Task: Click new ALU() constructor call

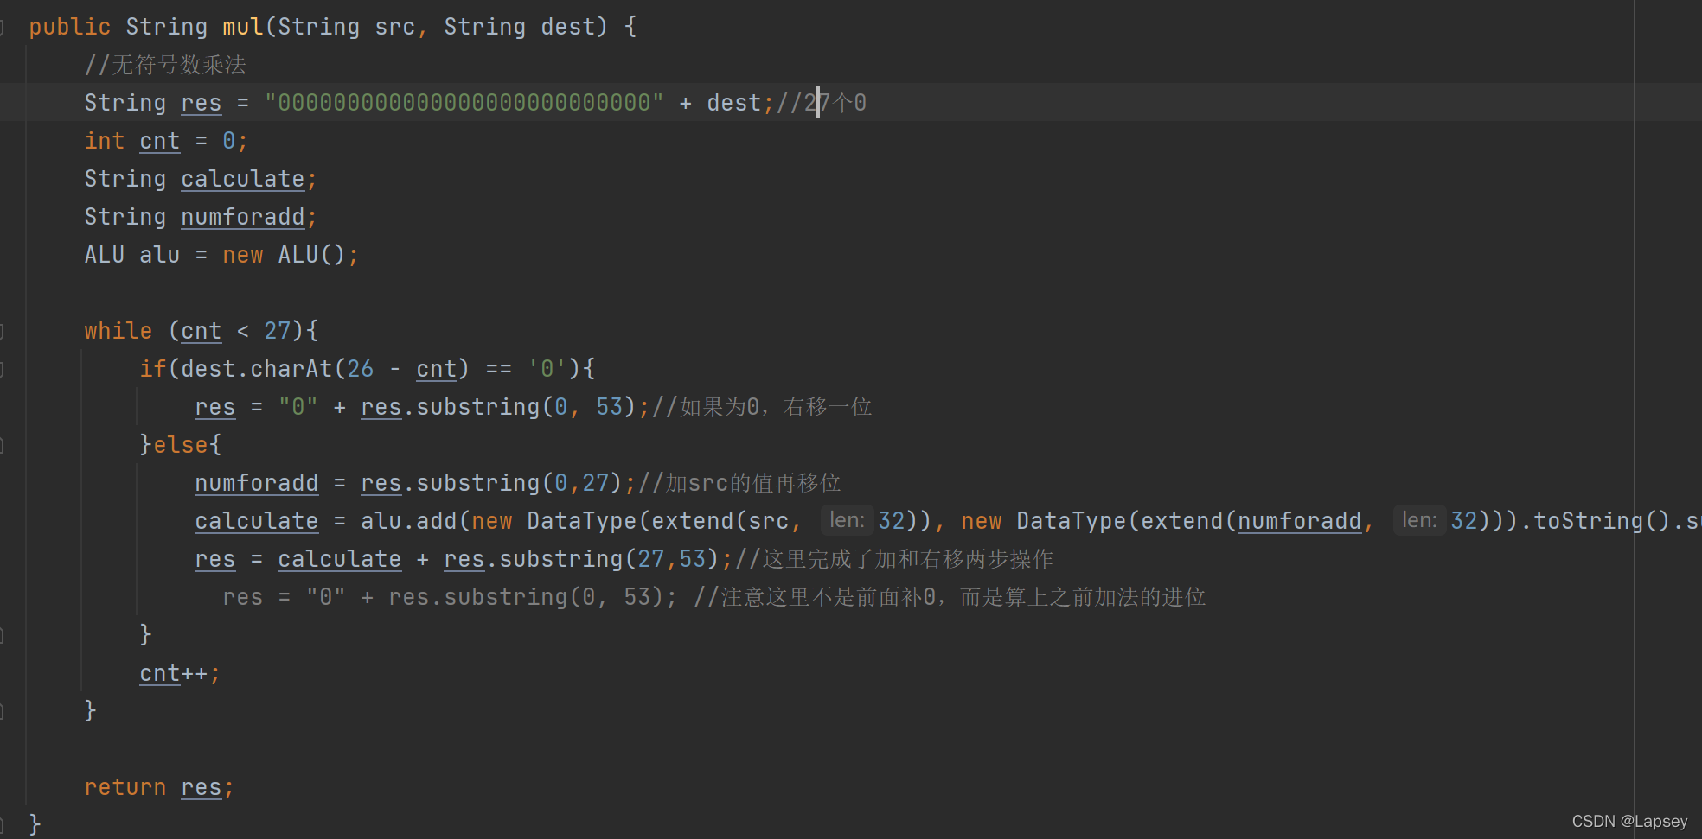Action: point(285,255)
